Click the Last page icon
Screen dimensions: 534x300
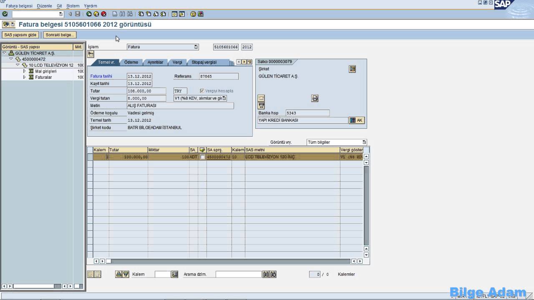163,14
